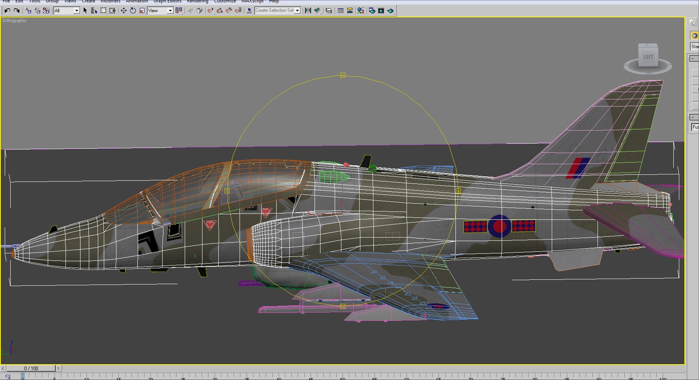699x380 pixels.
Task: Activate the Select and Rotate tool
Action: pos(133,11)
